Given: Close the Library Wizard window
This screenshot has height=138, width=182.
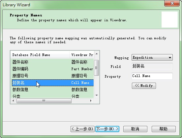Looking at the screenshot, I should click(172, 3).
